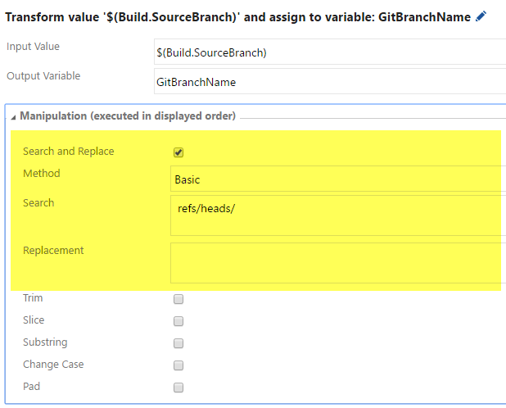The width and height of the screenshot is (506, 408).
Task: Click the Trim option label
Action: 33,297
